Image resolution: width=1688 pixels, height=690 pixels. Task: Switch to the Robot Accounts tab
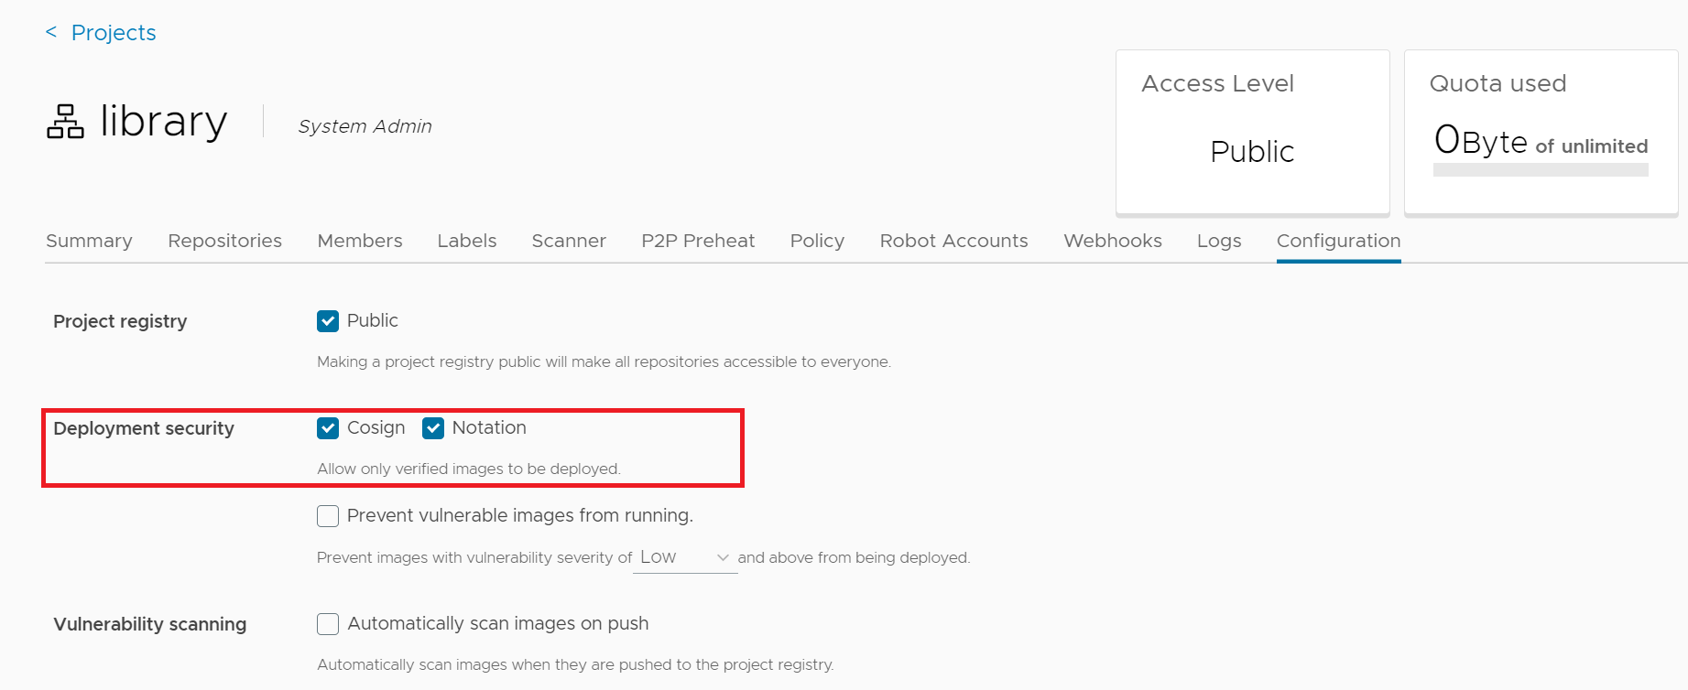click(953, 241)
